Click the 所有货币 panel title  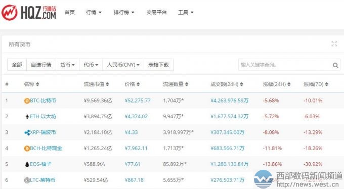tap(20, 44)
